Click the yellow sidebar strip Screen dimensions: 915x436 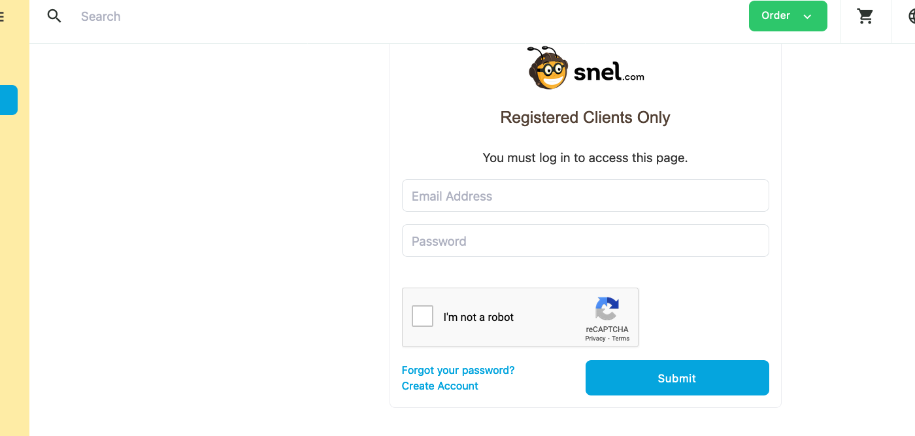14,261
